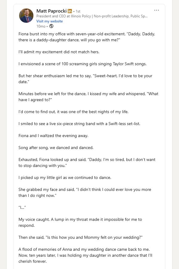The image size is (179, 269).
Task: Click the line "Is this how you and Mommy felt"
Action: click(81, 237)
